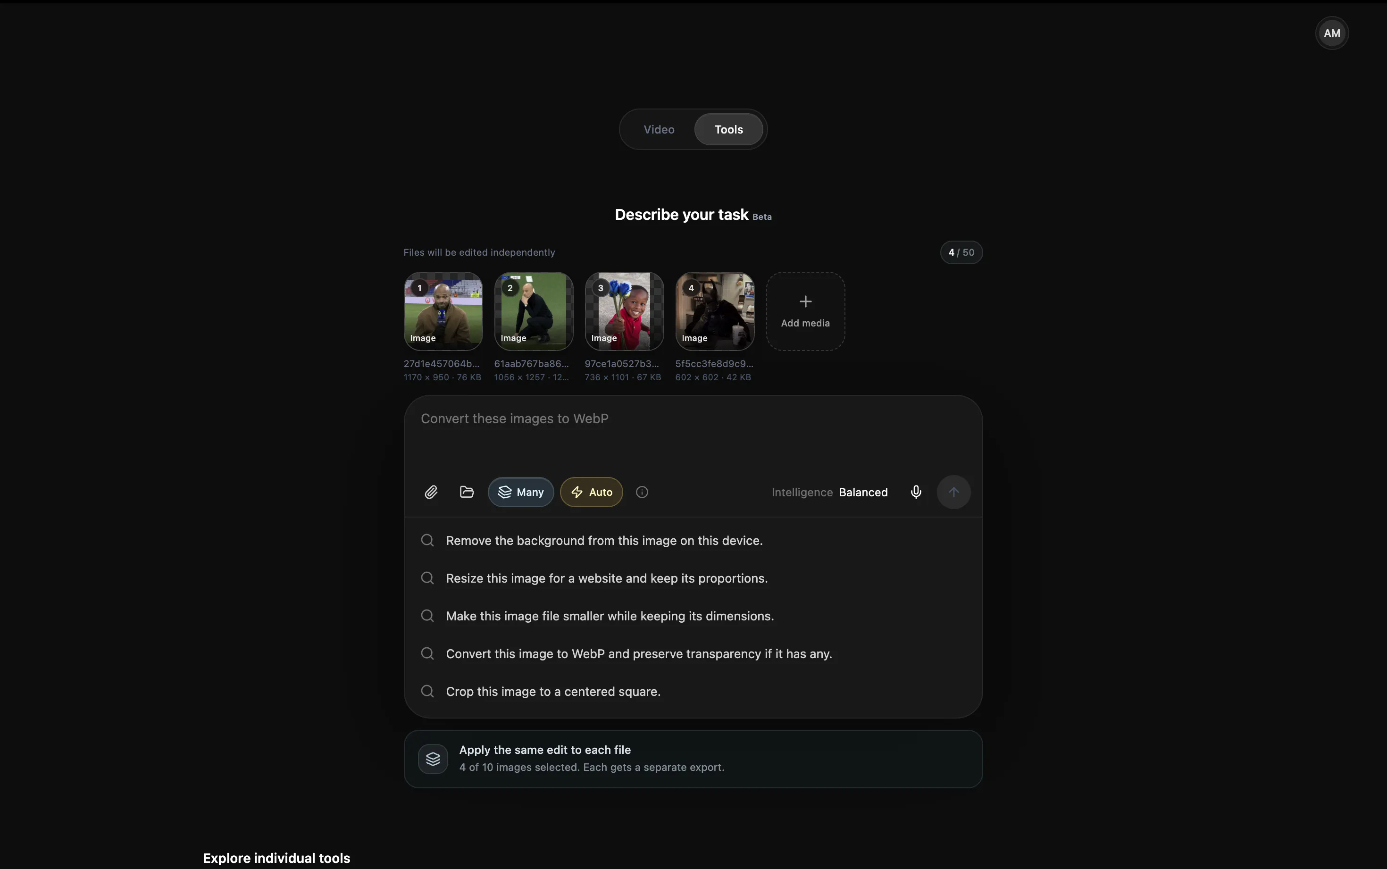This screenshot has width=1387, height=869.
Task: Select image thumbnail number 3
Action: pyautogui.click(x=625, y=311)
